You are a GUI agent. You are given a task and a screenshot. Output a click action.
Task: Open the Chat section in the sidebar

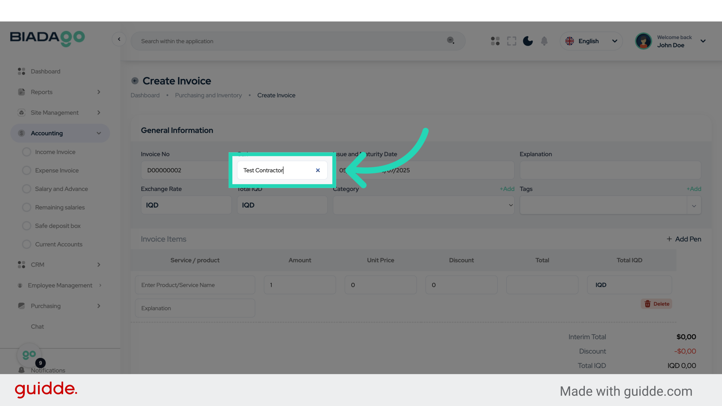[x=37, y=326]
